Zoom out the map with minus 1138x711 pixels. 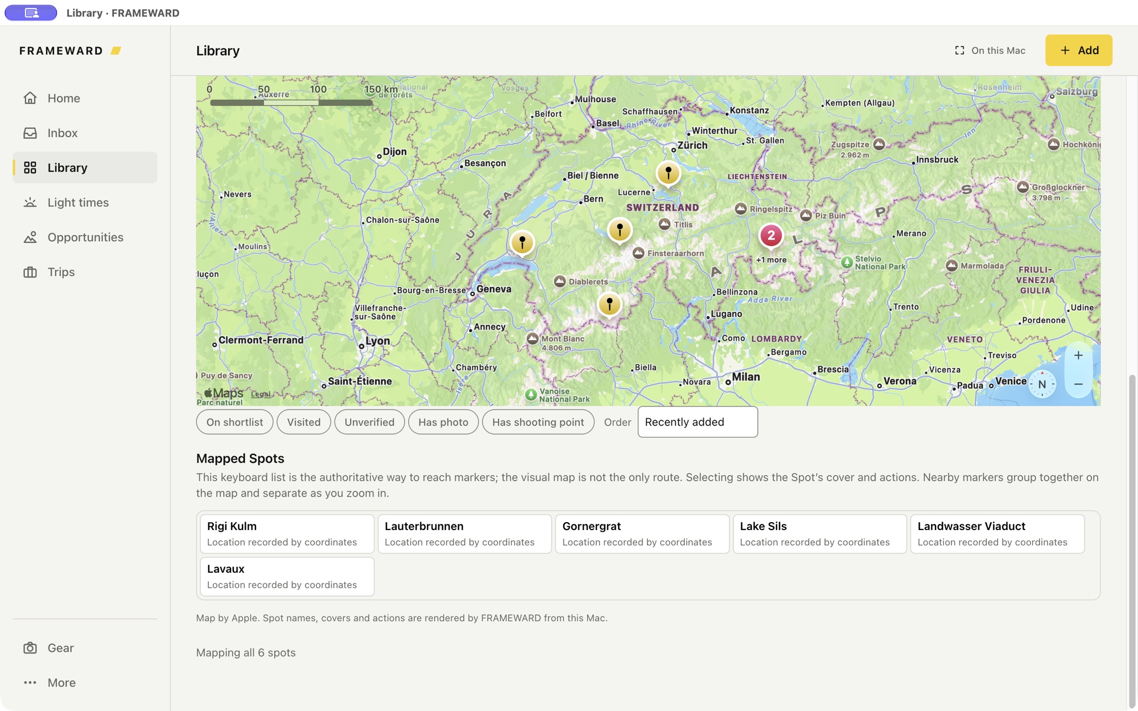point(1078,385)
